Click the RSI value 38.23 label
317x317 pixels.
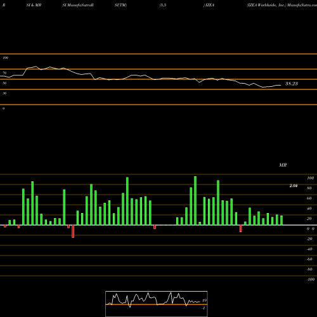(292, 84)
